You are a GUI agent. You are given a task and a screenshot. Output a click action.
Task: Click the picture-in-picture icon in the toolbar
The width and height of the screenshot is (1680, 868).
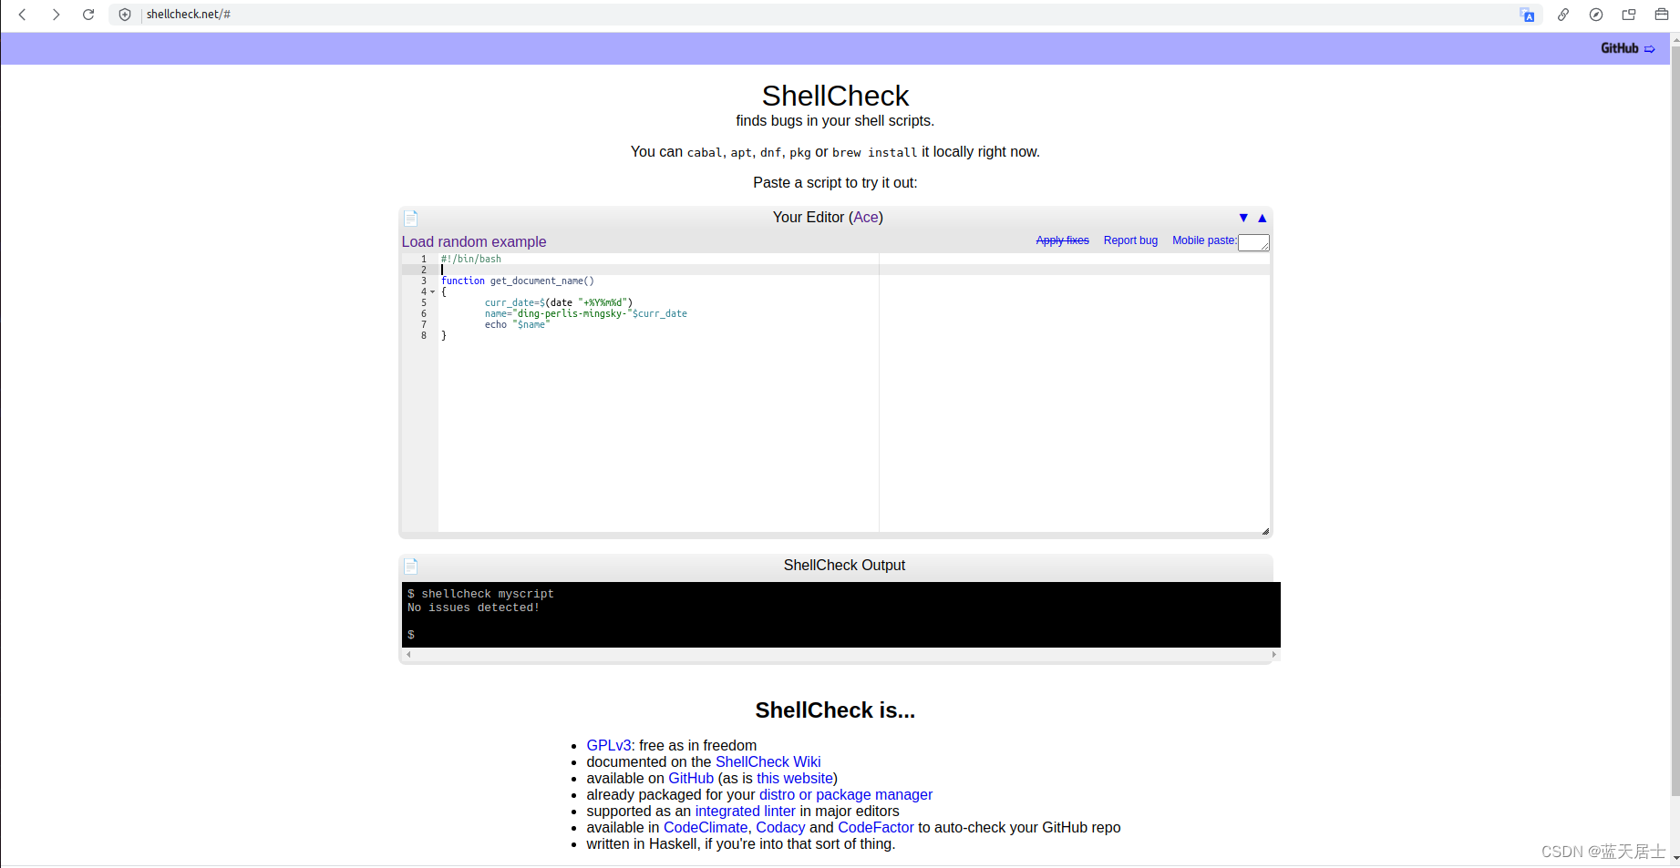[1629, 15]
